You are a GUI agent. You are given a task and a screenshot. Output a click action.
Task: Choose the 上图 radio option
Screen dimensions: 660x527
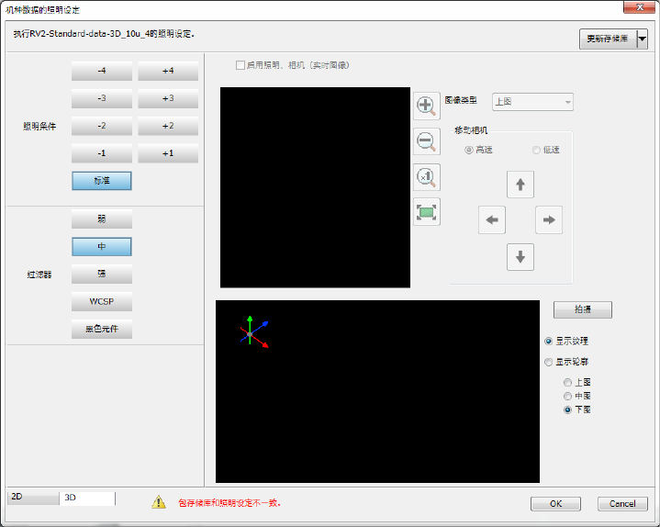(567, 382)
